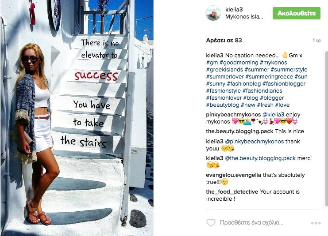328x236 pixels.
Task: Open pinkybeachmykonos commenter profile
Action: click(233, 115)
